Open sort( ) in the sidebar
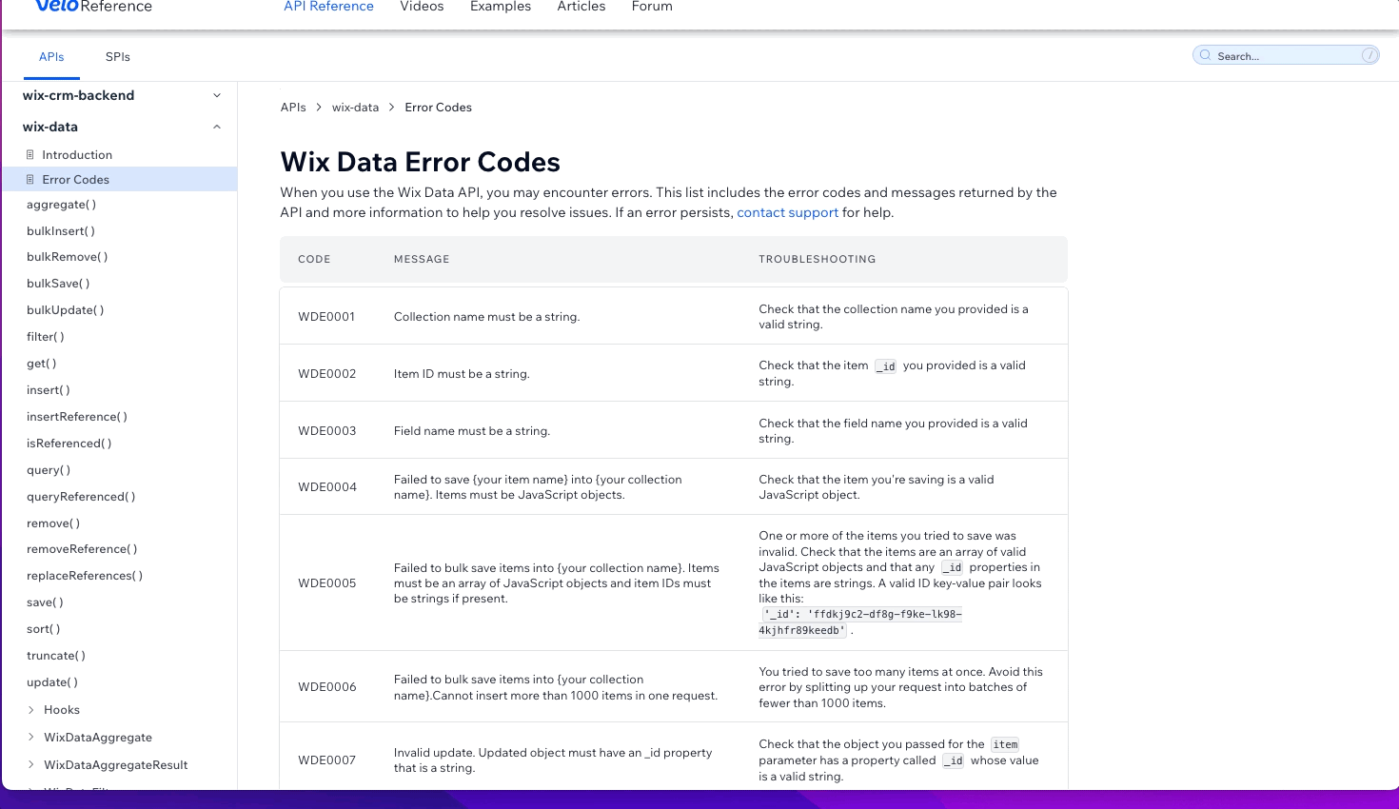The height and width of the screenshot is (809, 1399). 44,629
